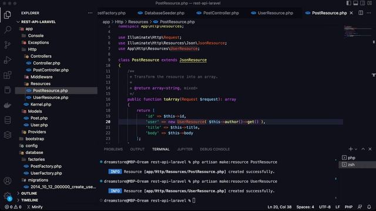Open the Explorer view in activity bar
The height and width of the screenshot is (211, 376).
8,15
